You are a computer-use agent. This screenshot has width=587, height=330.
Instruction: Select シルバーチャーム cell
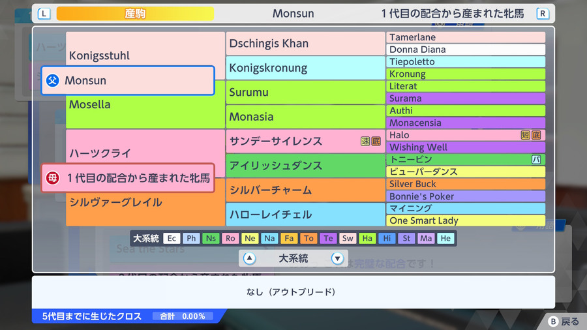click(305, 190)
